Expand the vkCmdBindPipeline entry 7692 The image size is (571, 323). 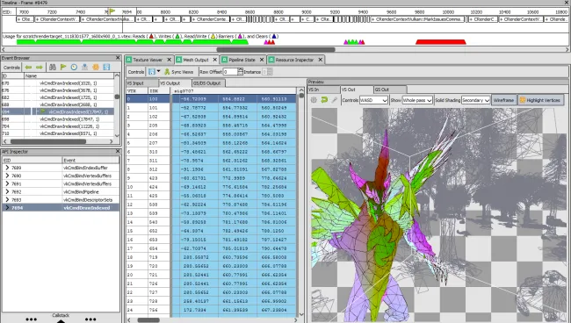point(7,191)
